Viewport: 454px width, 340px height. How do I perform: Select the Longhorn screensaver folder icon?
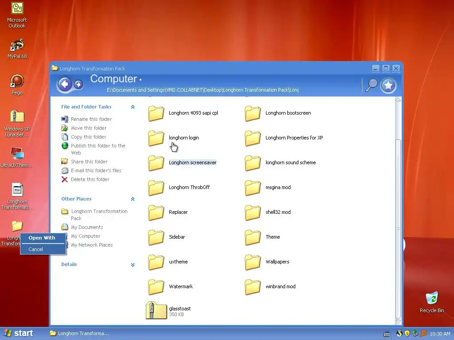[x=156, y=163]
